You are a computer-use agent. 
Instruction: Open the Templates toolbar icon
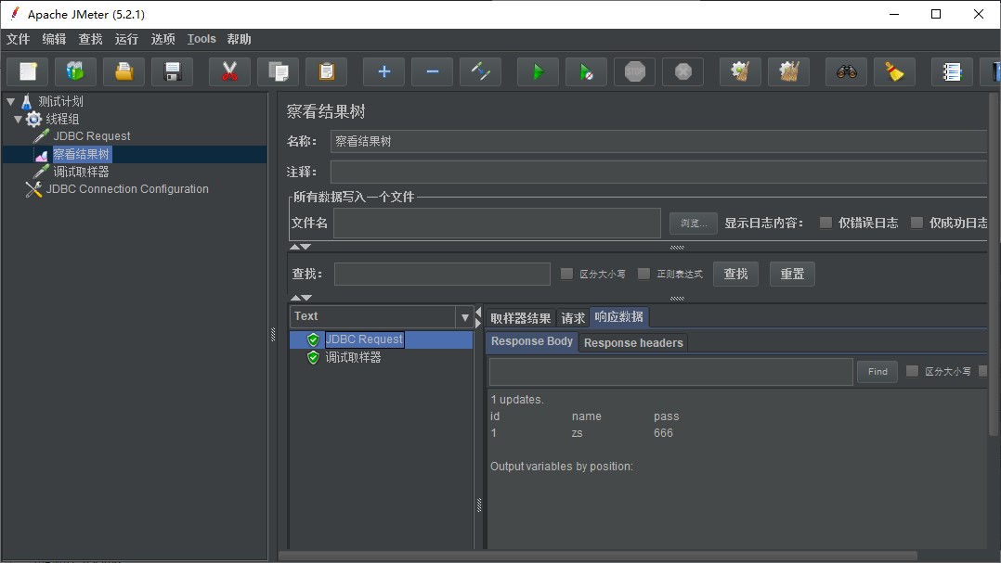[75, 71]
